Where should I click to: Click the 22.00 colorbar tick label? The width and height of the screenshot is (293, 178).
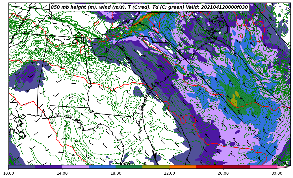tap(170, 173)
